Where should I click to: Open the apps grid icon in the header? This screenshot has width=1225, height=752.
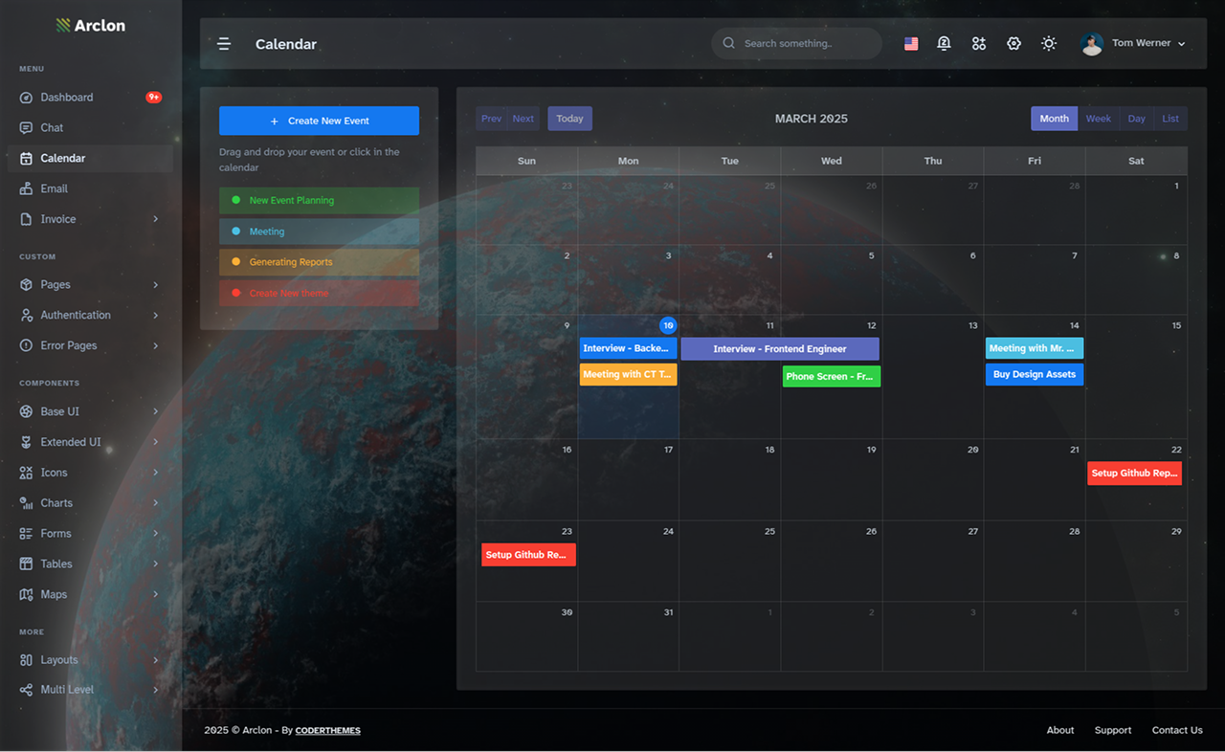coord(978,44)
